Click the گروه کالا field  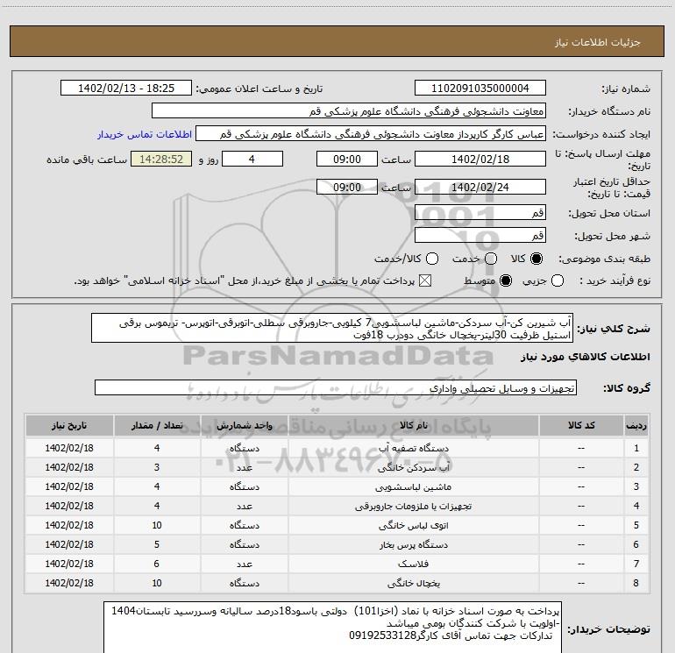[x=336, y=387]
